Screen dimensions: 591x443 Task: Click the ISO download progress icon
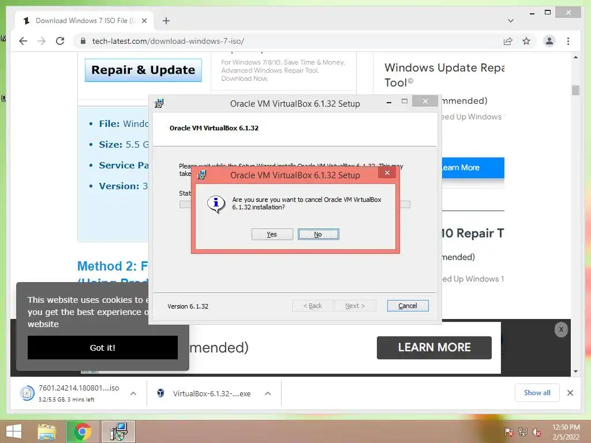click(x=27, y=393)
